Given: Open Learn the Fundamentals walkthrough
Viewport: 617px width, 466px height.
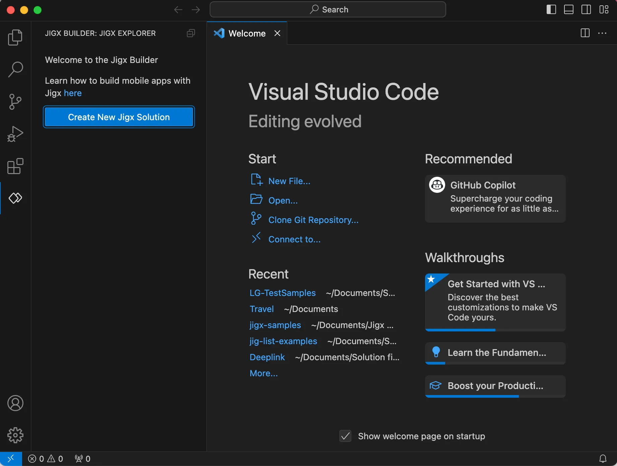Looking at the screenshot, I should tap(495, 353).
